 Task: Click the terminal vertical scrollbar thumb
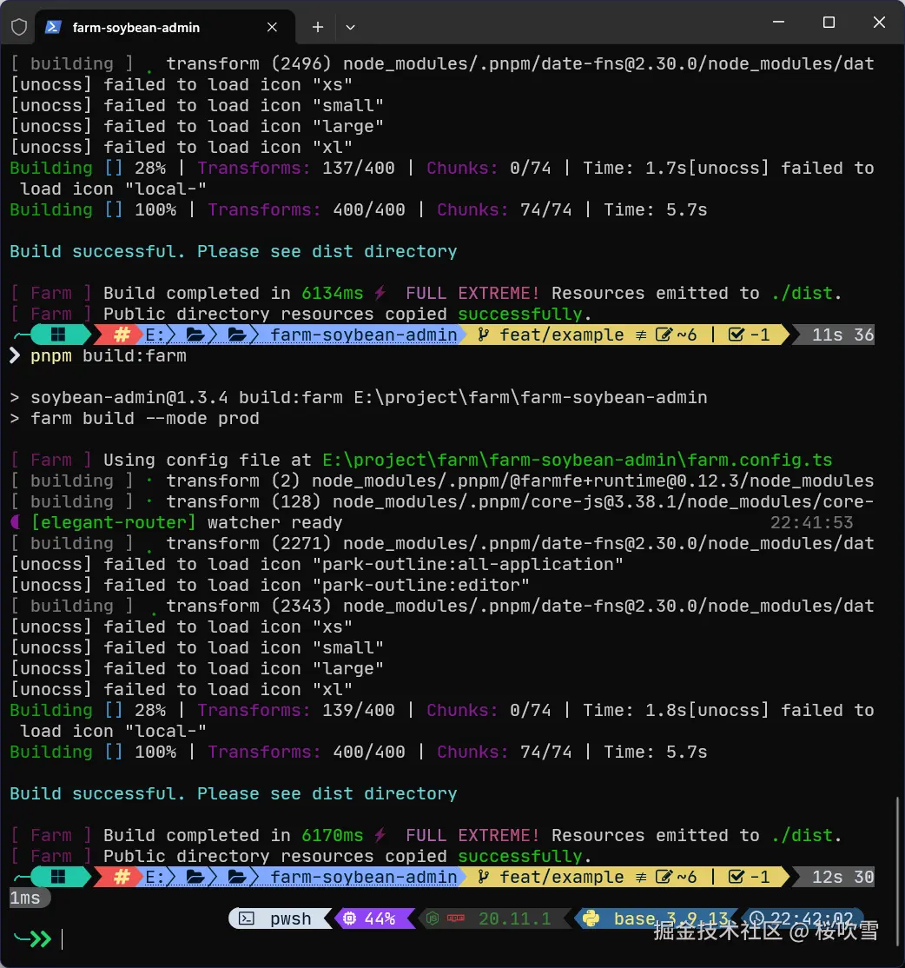click(898, 871)
